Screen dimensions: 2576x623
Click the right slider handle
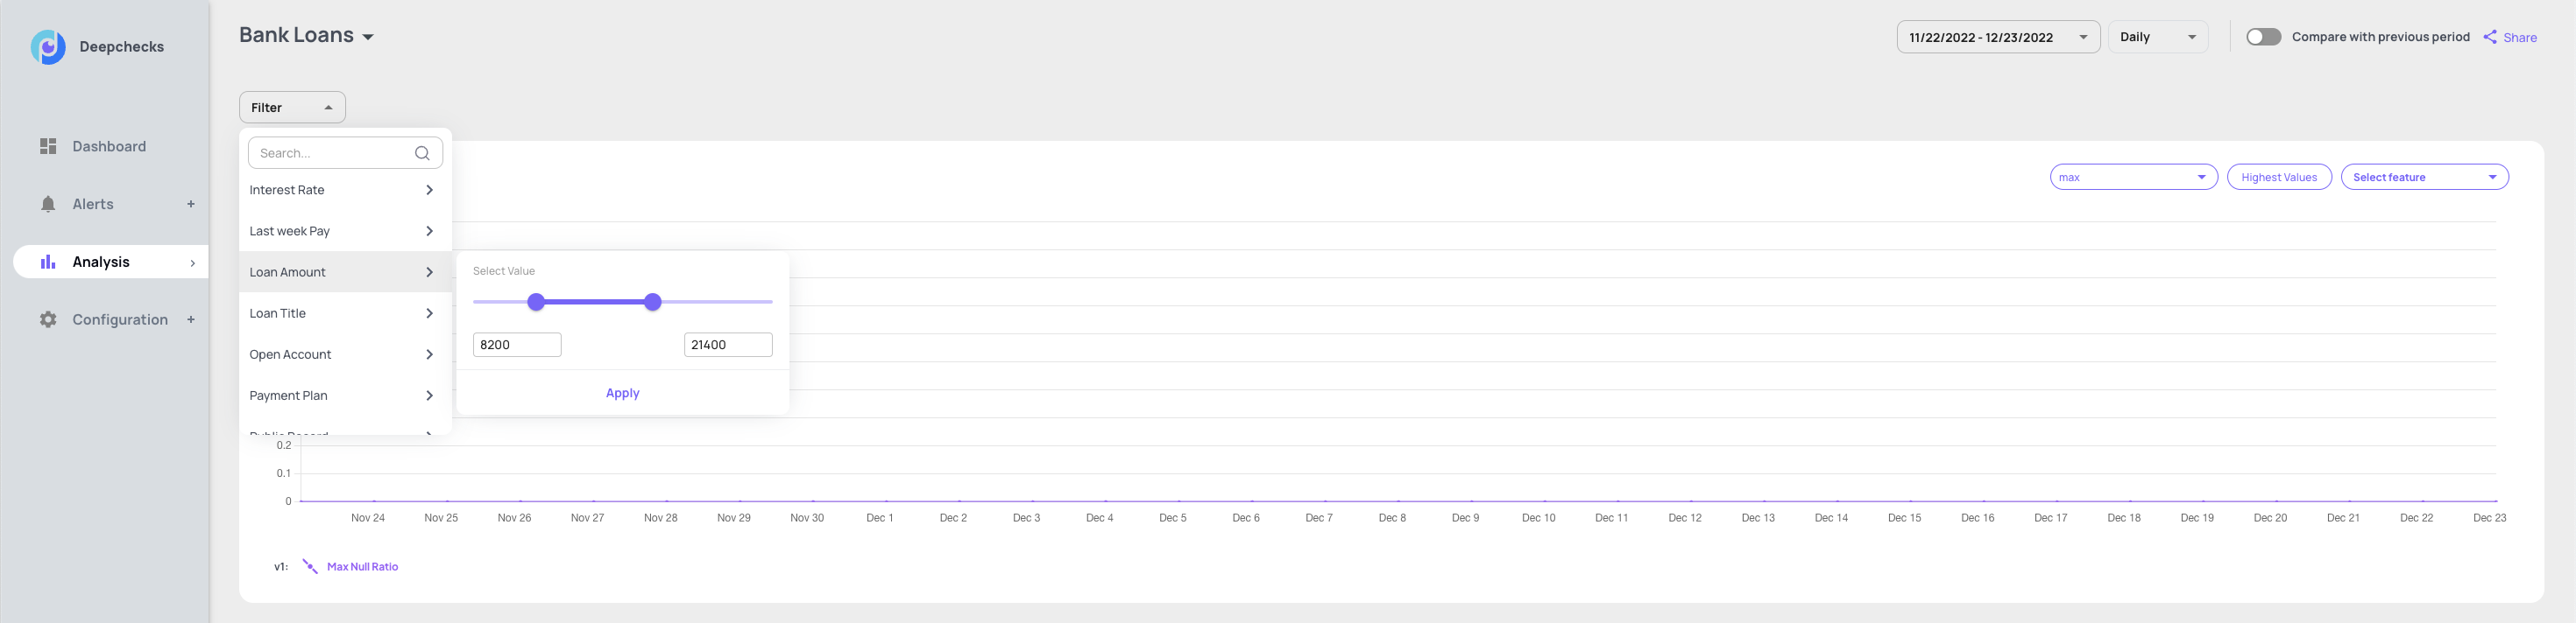(653, 302)
